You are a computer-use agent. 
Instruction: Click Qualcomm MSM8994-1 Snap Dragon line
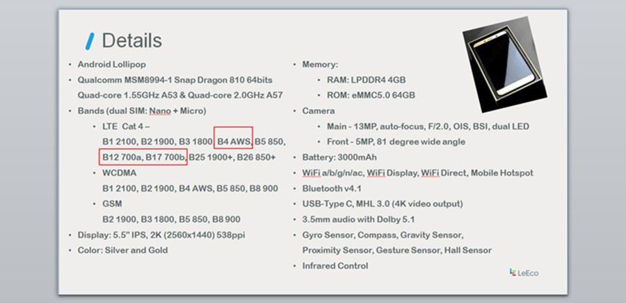click(175, 80)
